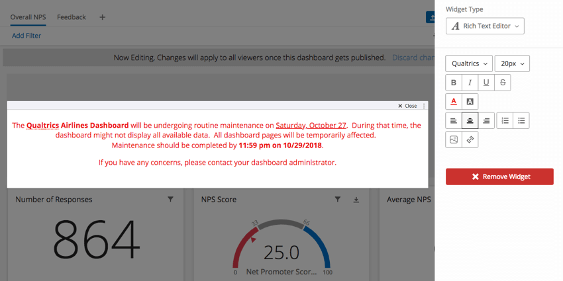Insert a bulleted list
563x281 pixels.
(521, 120)
